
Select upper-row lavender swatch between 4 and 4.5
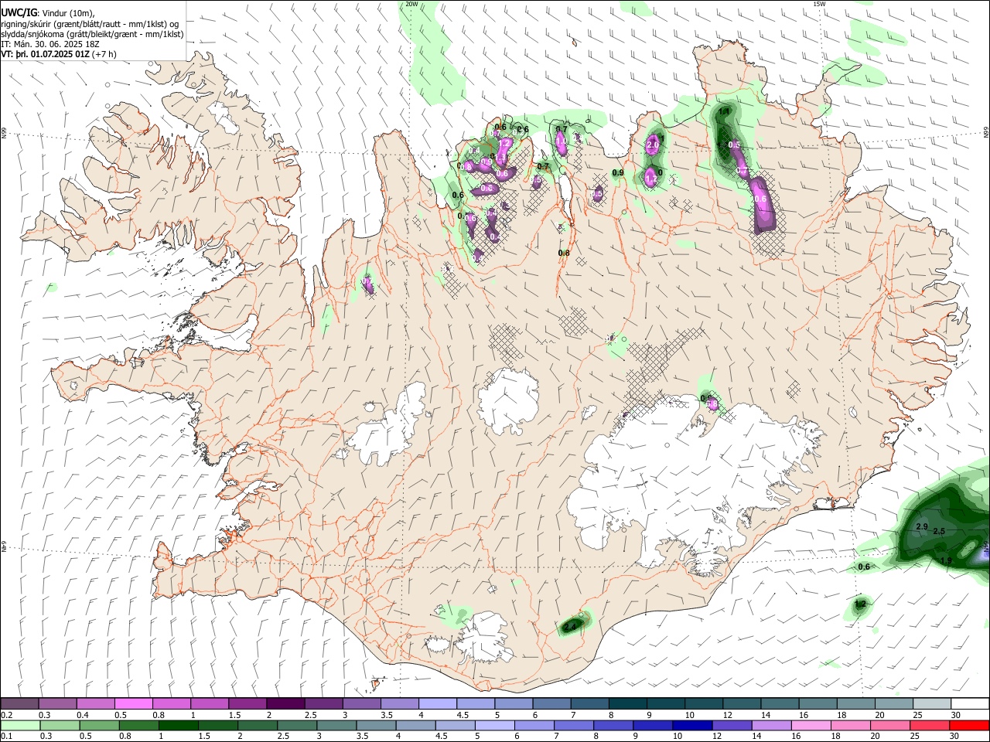click(x=437, y=703)
